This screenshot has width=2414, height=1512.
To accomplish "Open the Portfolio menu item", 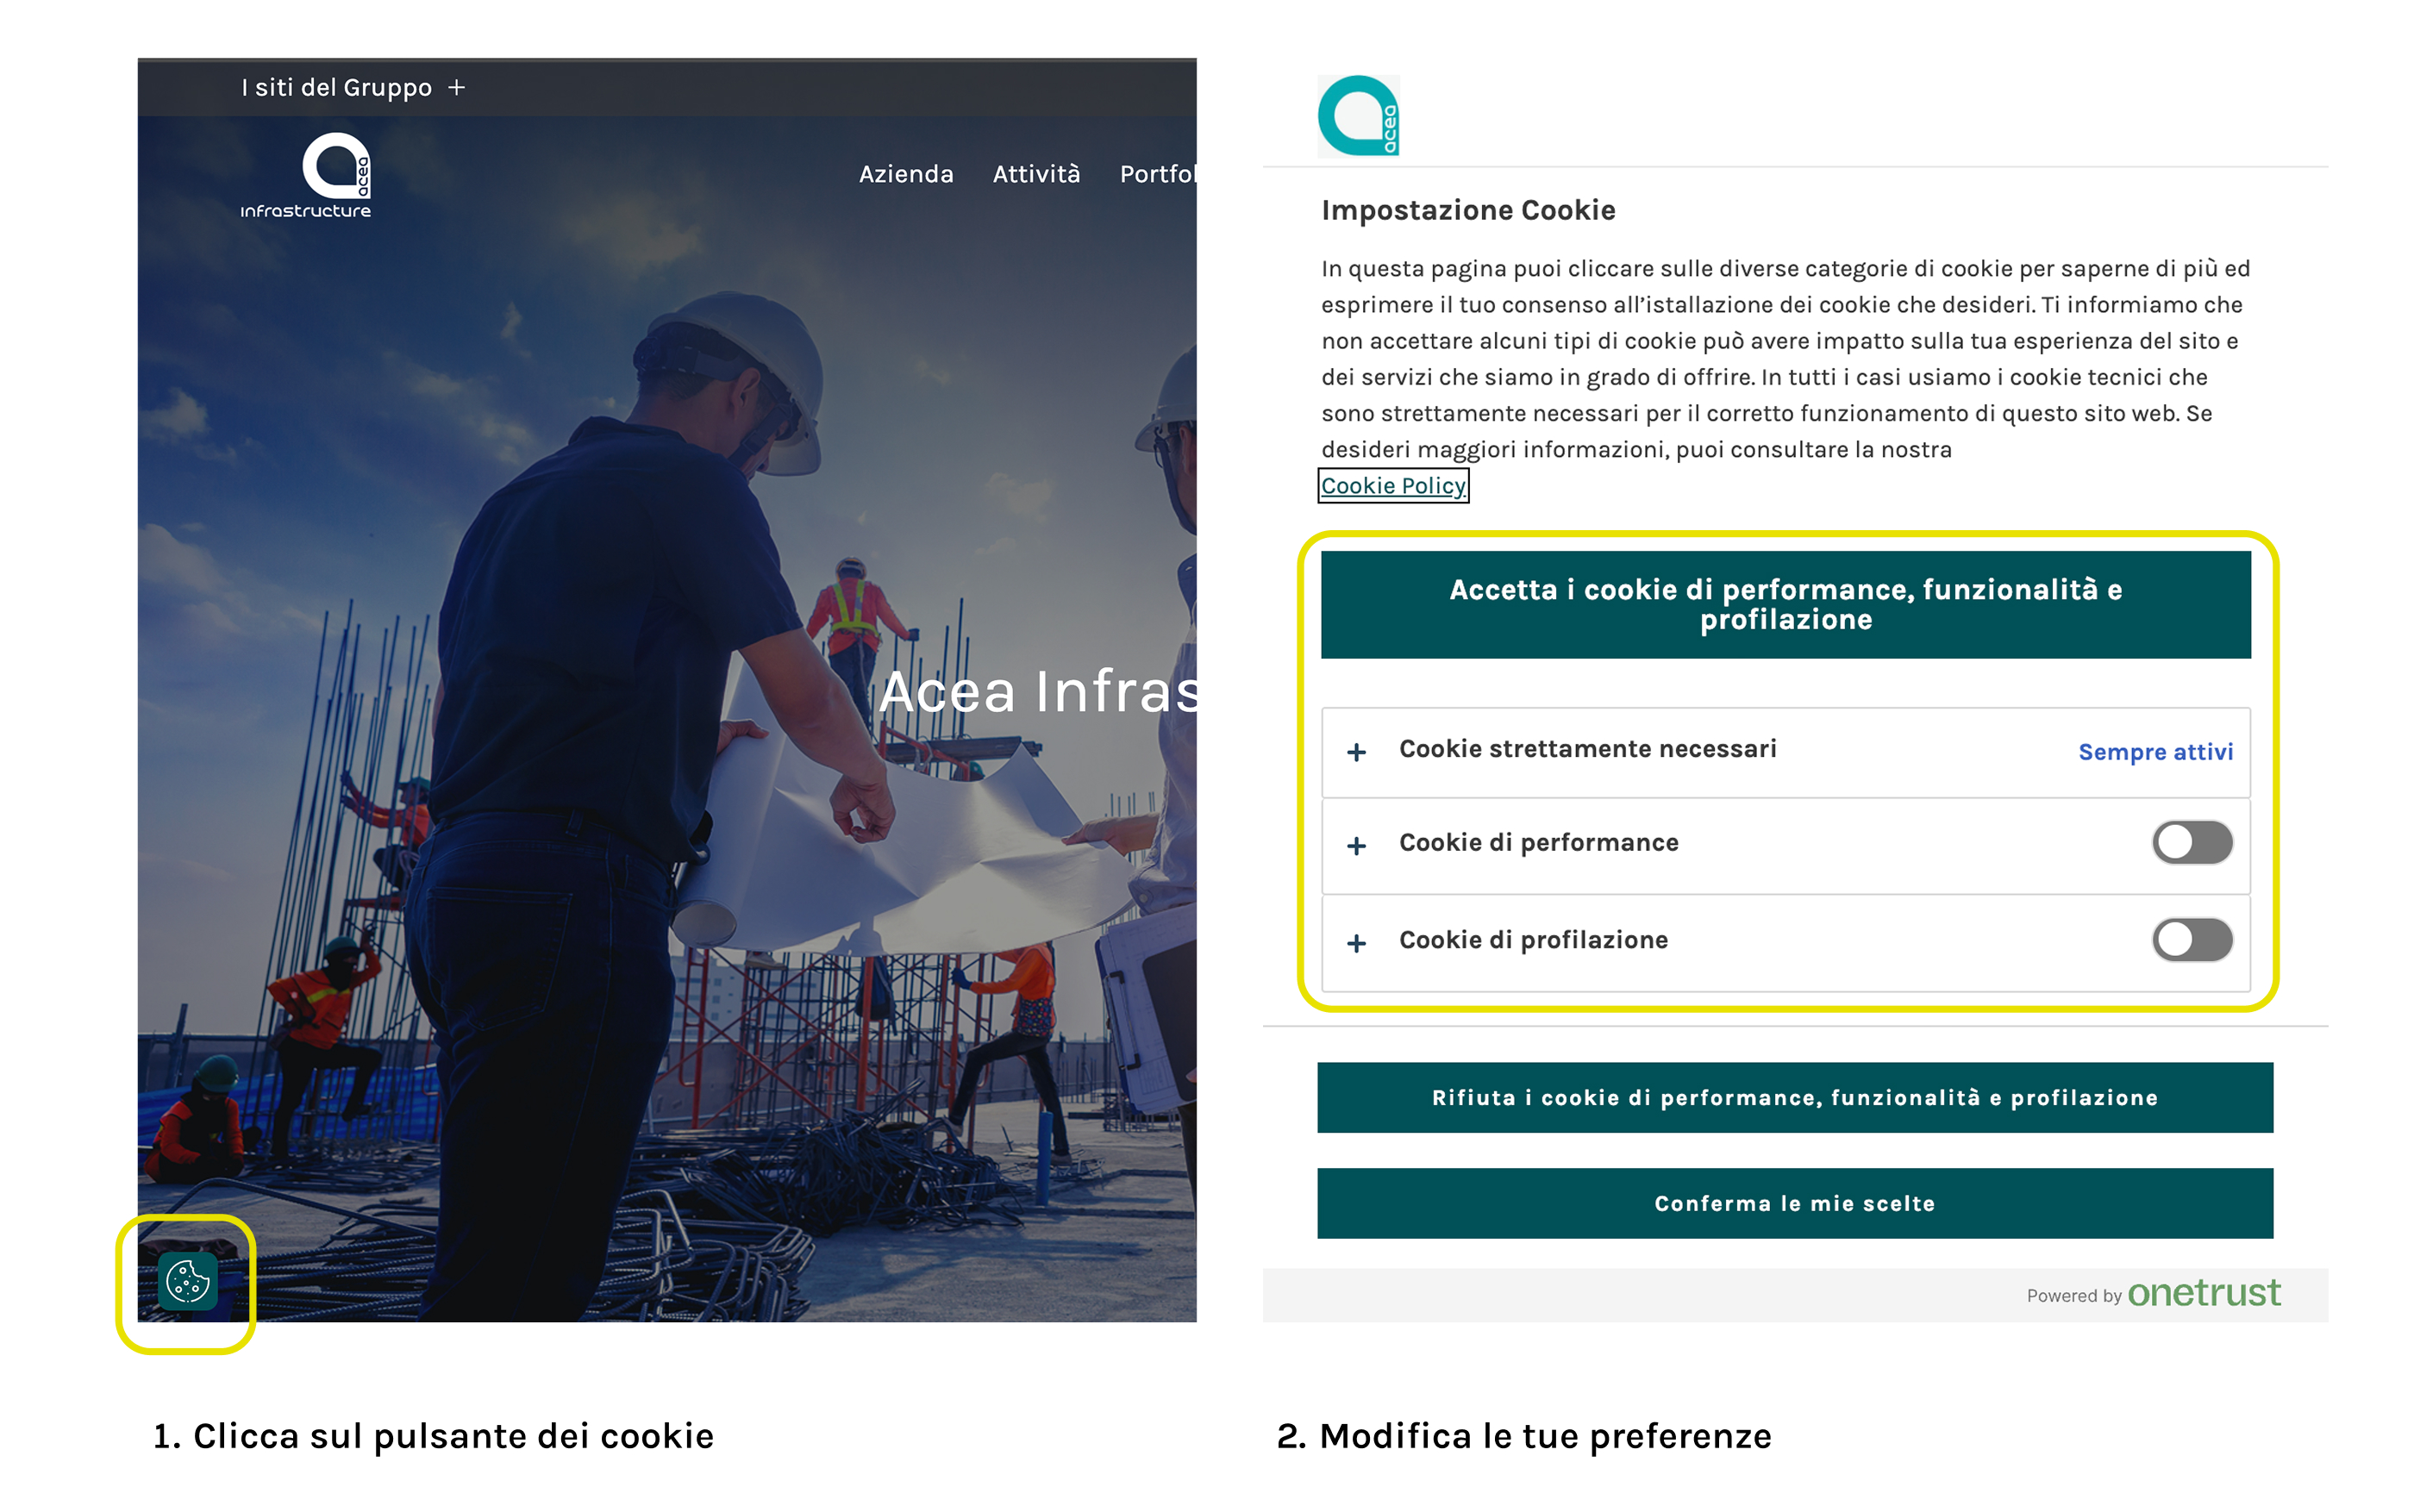I will [1158, 174].
